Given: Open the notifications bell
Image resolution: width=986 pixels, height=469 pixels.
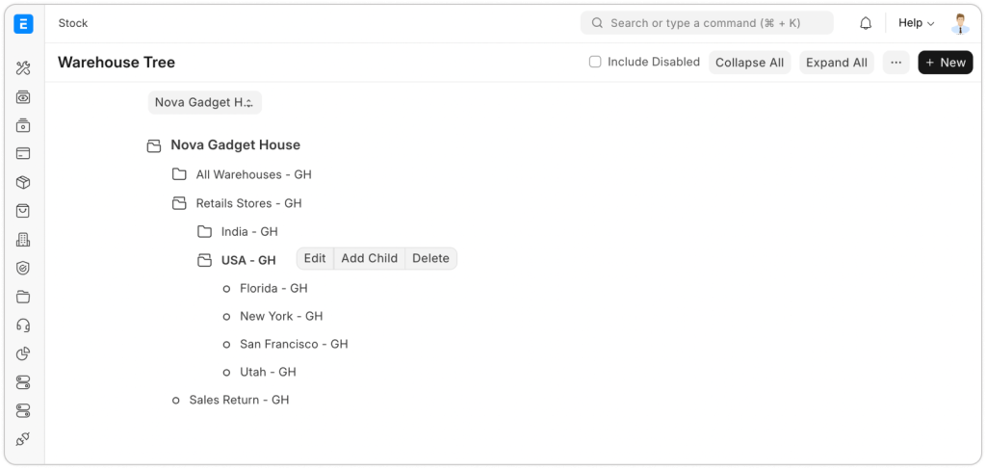Looking at the screenshot, I should pyautogui.click(x=866, y=23).
